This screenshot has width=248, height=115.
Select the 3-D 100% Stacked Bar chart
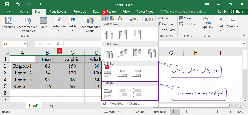coord(137,93)
